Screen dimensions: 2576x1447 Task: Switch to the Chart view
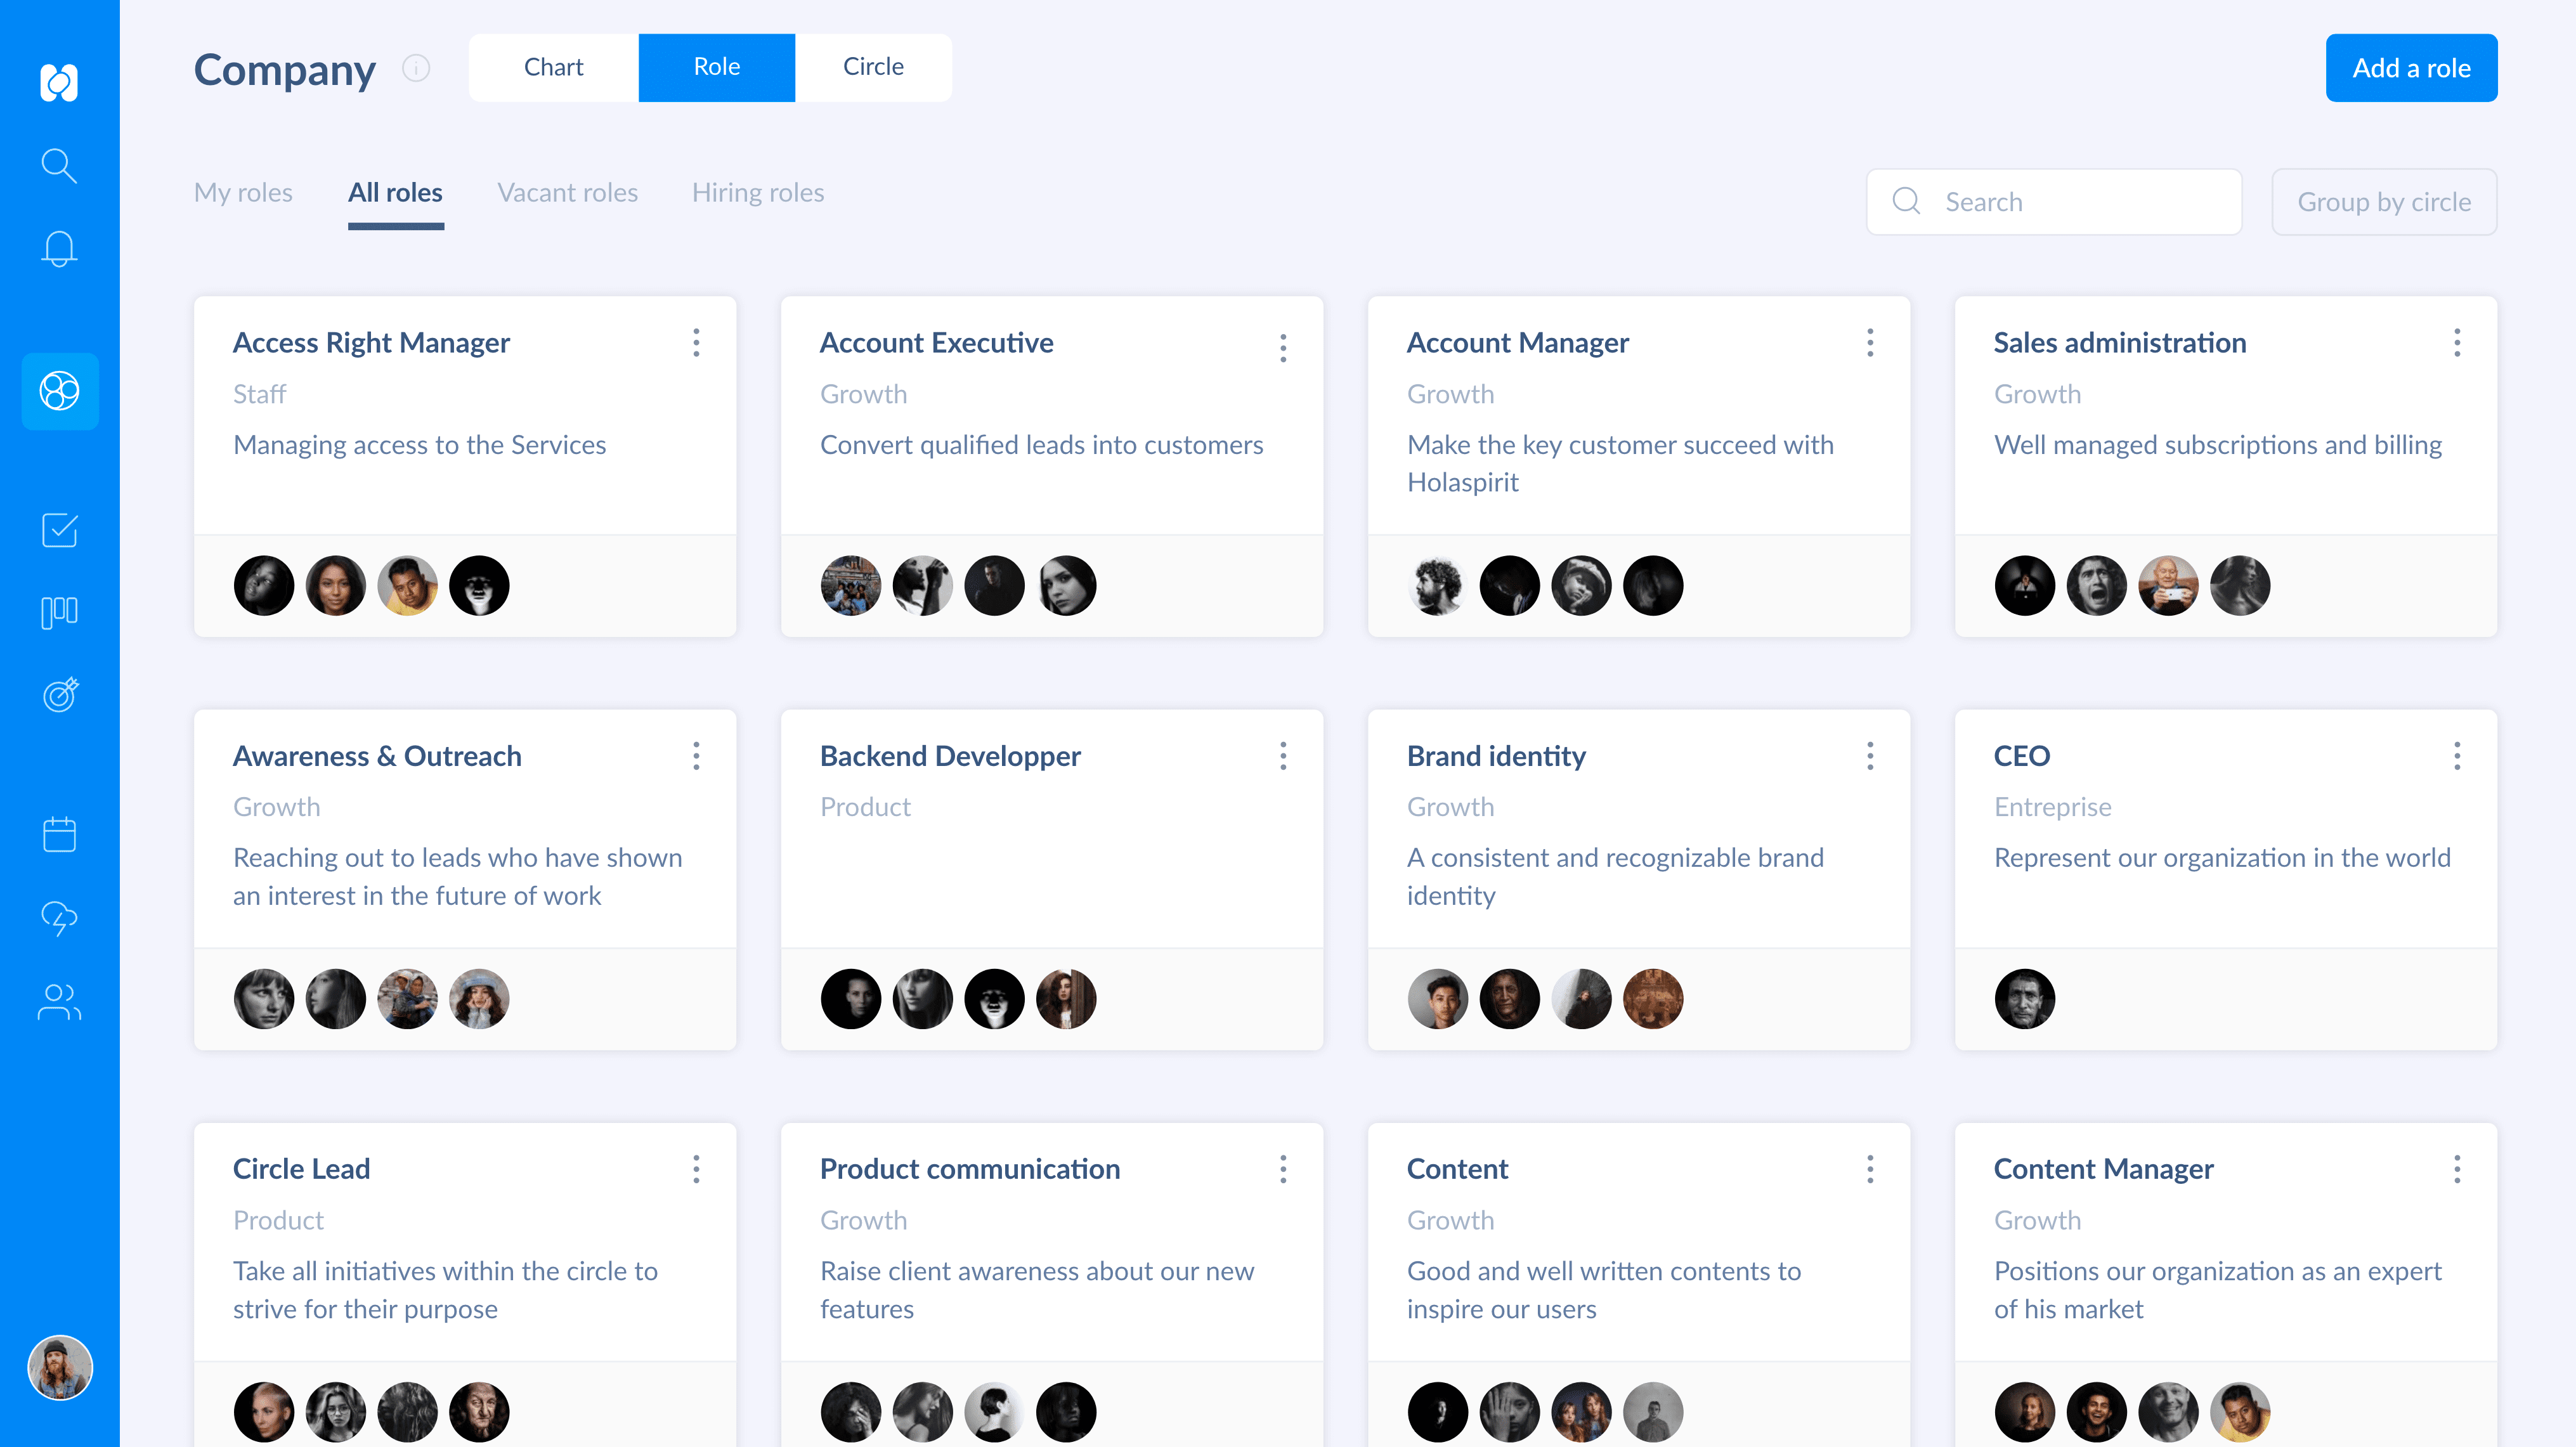(553, 67)
